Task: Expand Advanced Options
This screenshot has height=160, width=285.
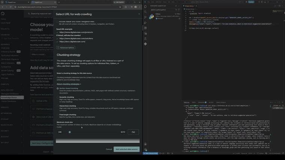Action: [x=66, y=48]
